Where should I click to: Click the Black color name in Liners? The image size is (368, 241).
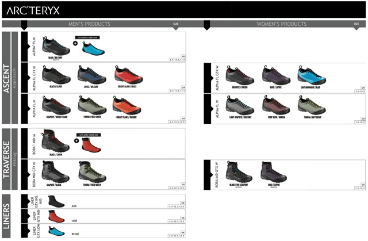pos(74,206)
